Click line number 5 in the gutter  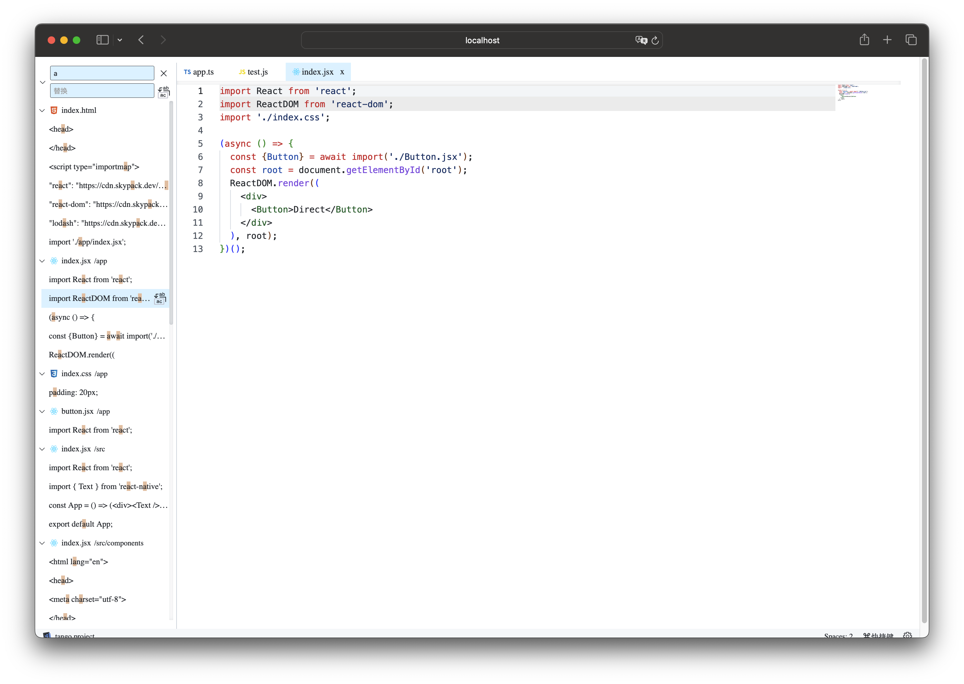201,144
